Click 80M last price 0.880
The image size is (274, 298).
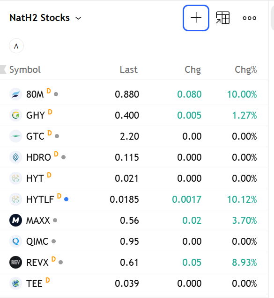coord(127,94)
